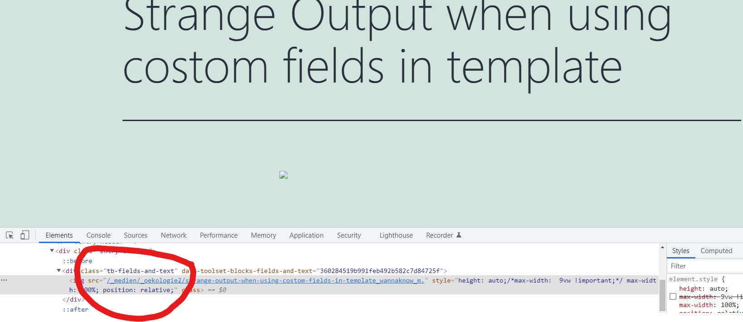
Task: Collapse the parent div class node
Action: (x=52, y=251)
